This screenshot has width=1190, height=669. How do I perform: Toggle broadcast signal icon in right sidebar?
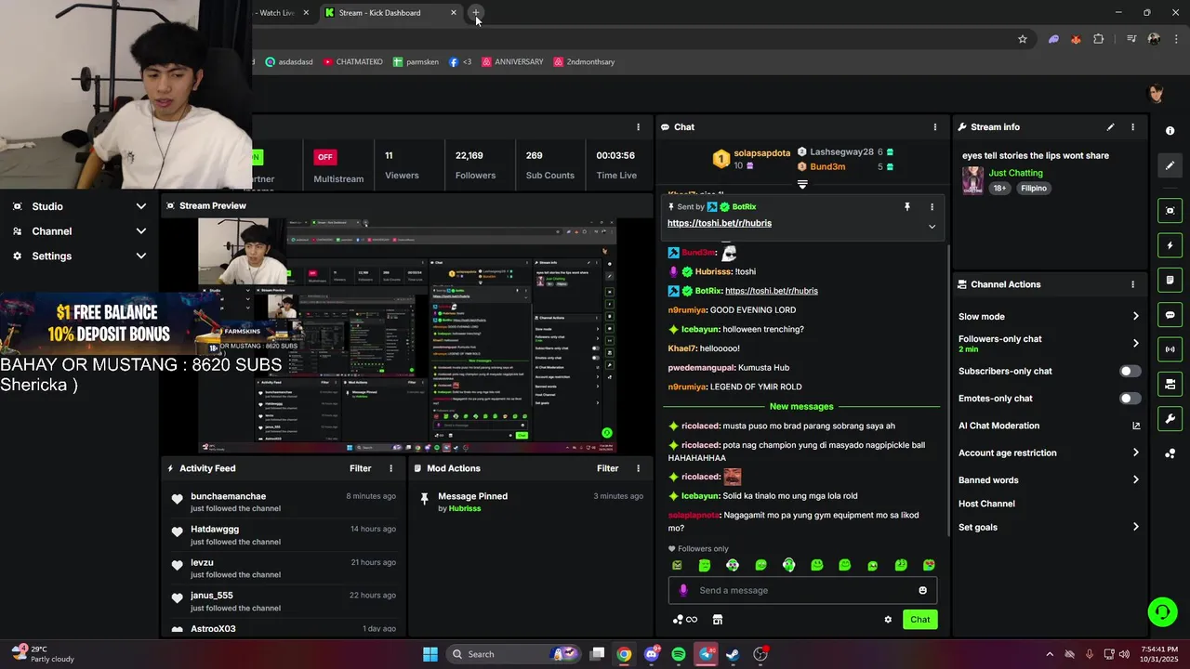click(x=1170, y=349)
